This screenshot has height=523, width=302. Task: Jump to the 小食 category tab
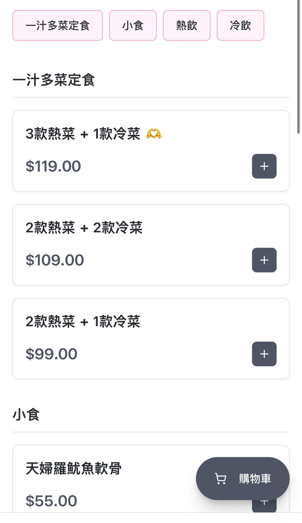tap(133, 25)
